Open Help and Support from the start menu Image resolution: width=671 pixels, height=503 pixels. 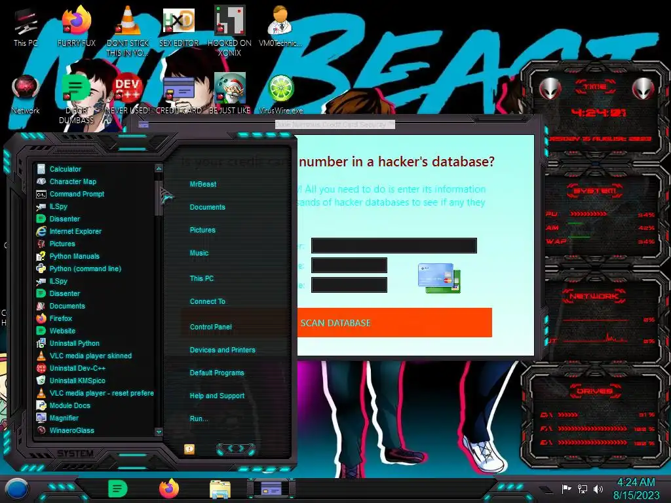(x=217, y=396)
